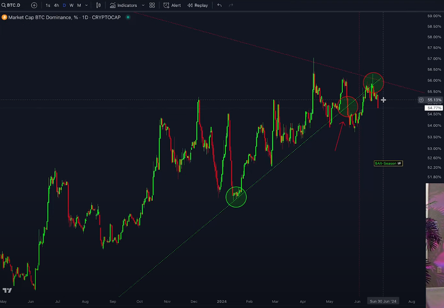This screenshot has width=444, height=308.
Task: Switch to the 4h timeframe
Action: point(56,5)
